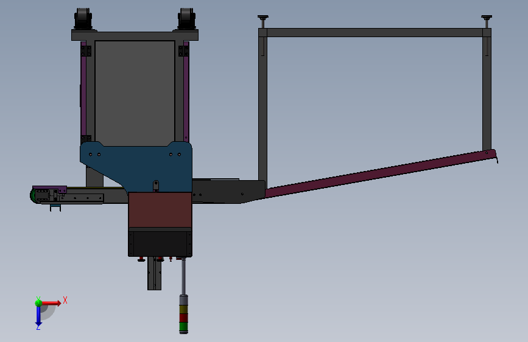Select the left caster wheel on the cabinet

(83, 18)
